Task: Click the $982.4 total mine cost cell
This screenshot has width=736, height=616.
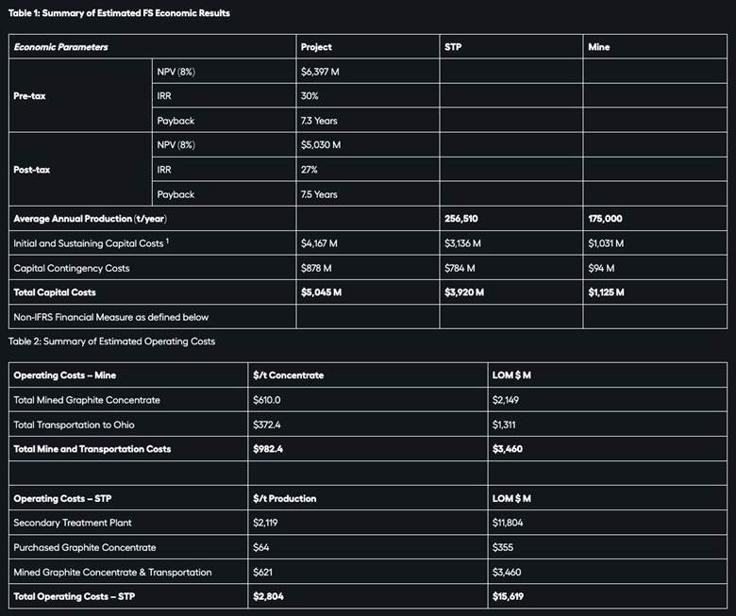Action: pyautogui.click(x=268, y=449)
